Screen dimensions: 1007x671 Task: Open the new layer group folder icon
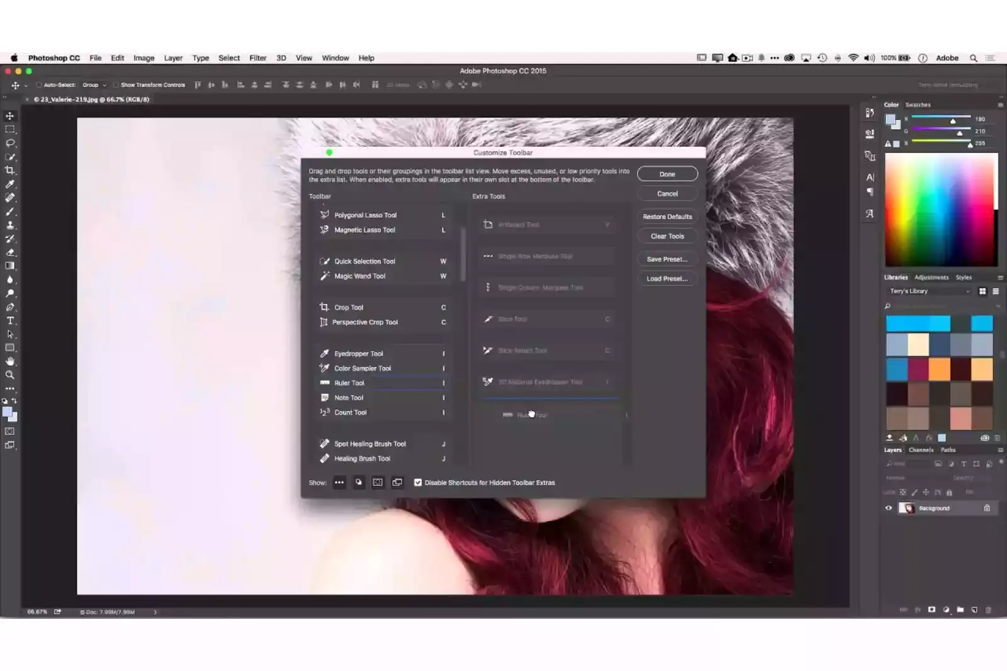960,609
